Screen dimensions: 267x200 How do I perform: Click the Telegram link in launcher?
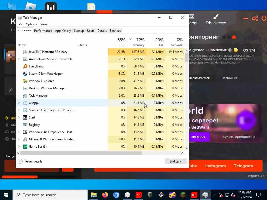point(243,166)
